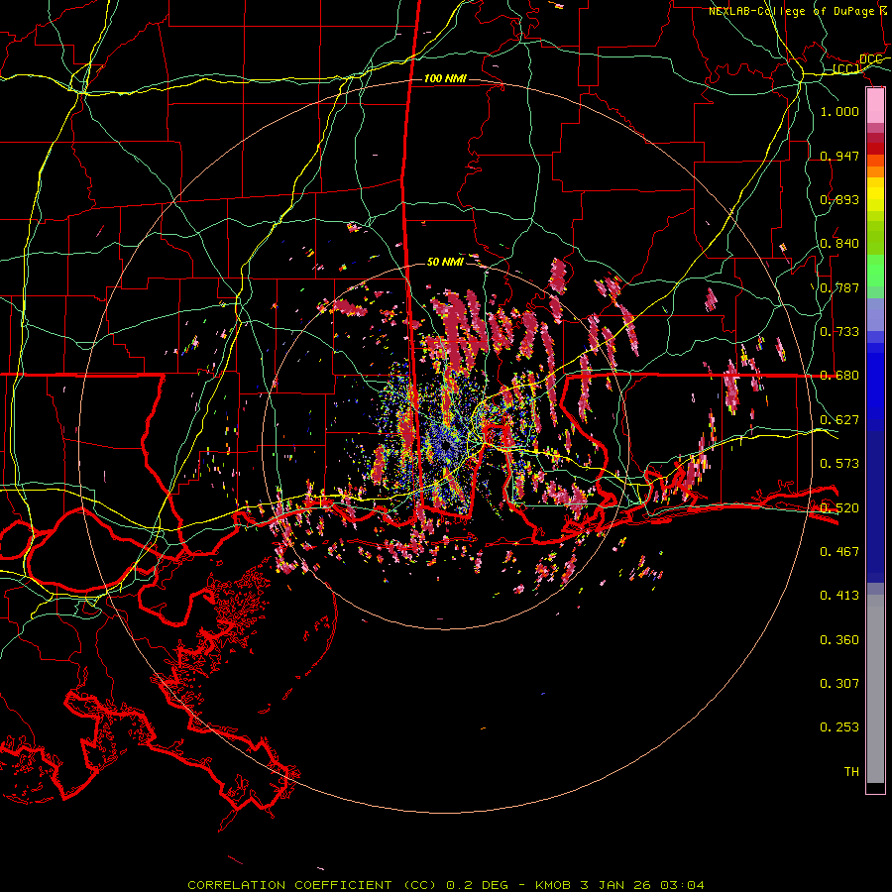
Task: Click the "TH" label on the color scale
Action: 851,772
